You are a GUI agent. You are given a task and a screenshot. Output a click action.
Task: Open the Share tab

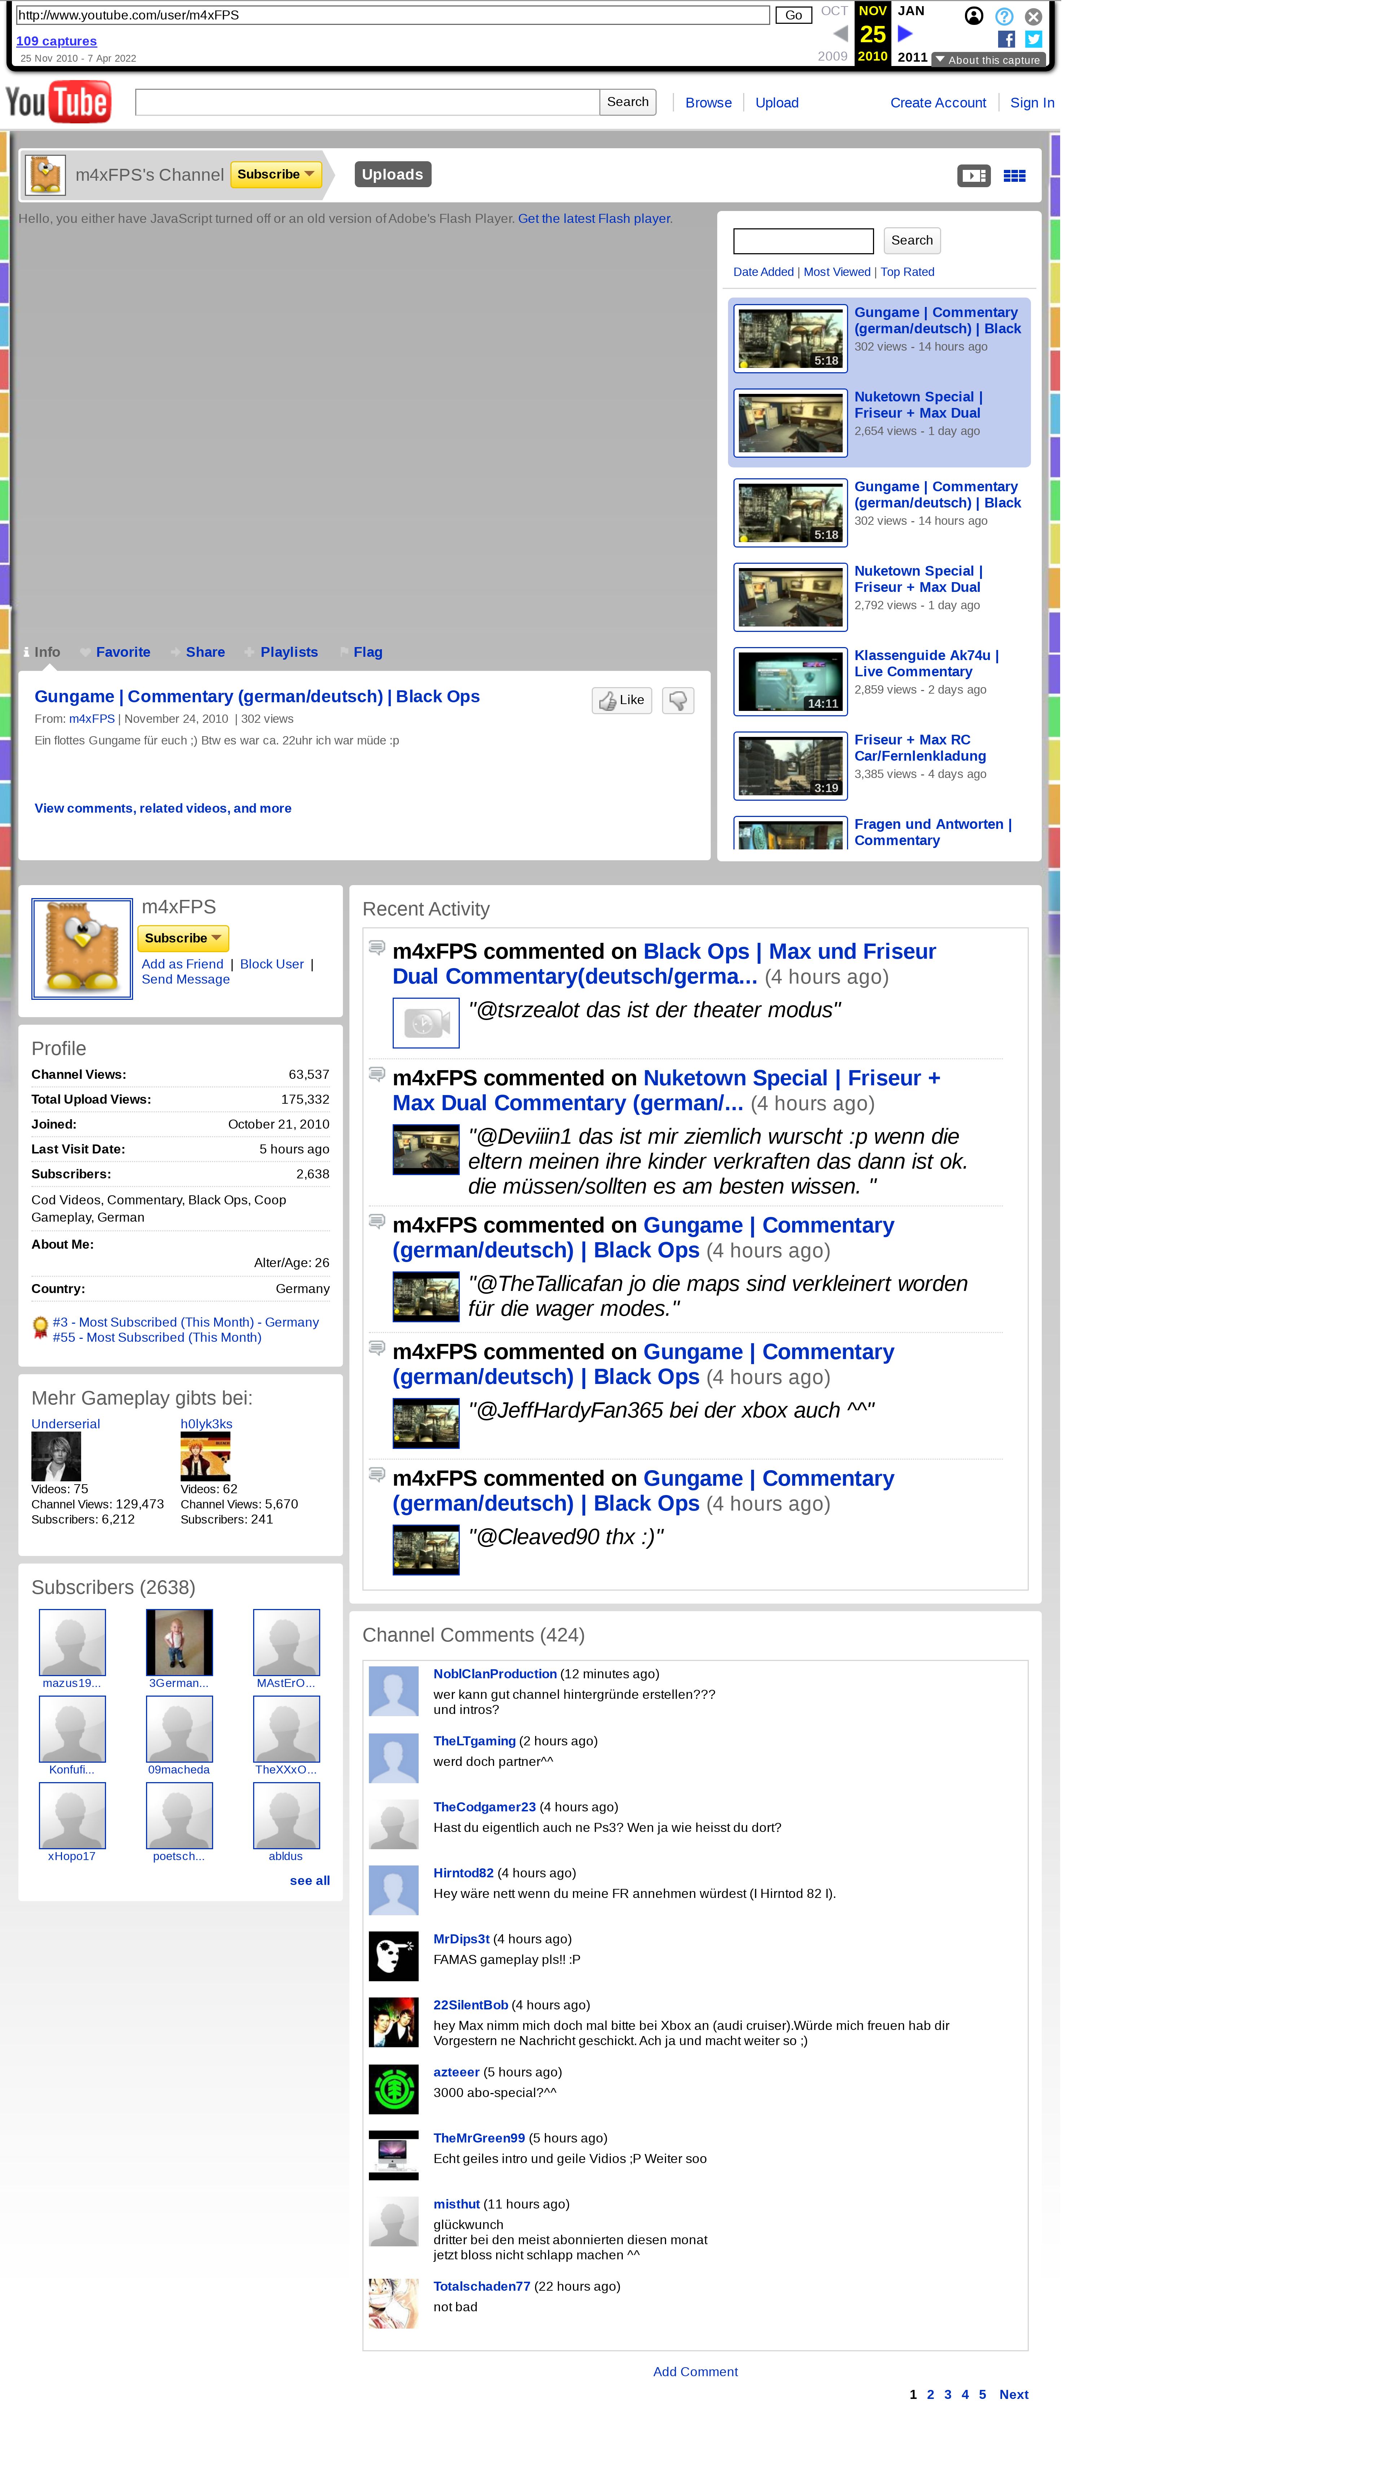pyautogui.click(x=198, y=652)
